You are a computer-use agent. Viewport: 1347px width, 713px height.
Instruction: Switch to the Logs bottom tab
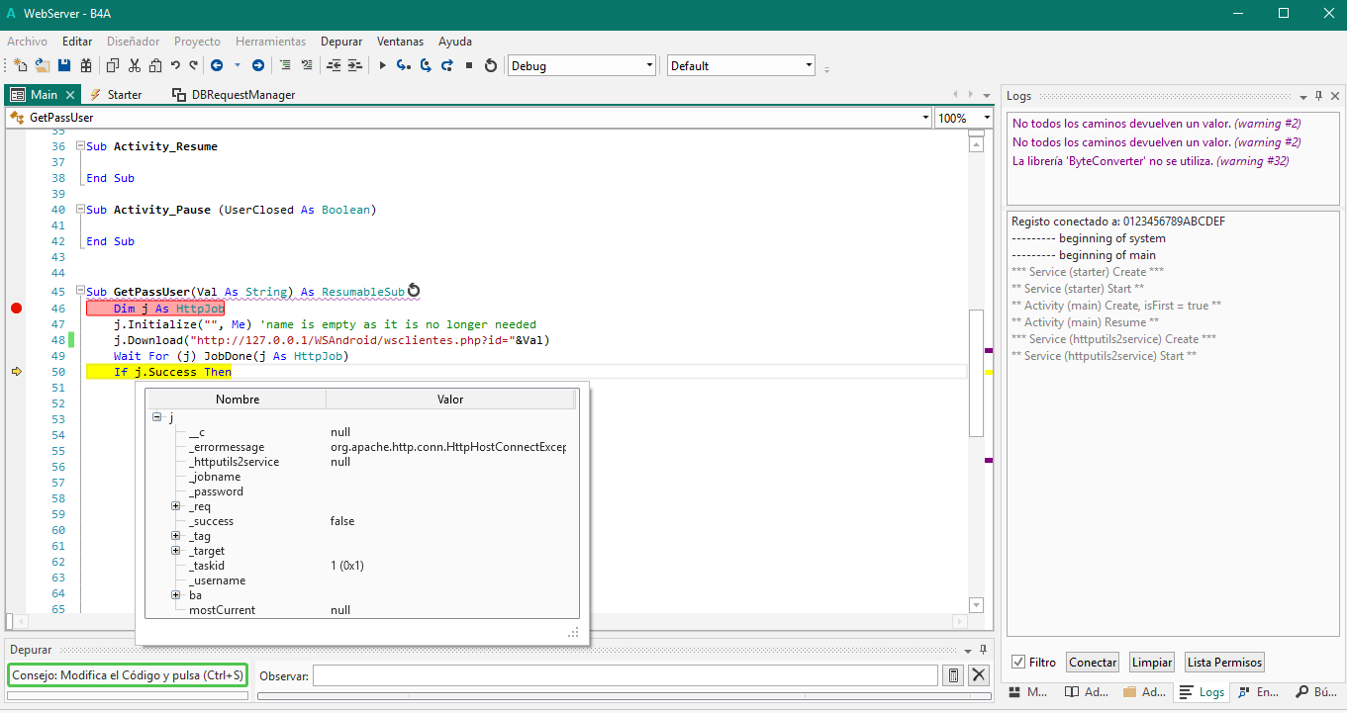(x=1202, y=692)
